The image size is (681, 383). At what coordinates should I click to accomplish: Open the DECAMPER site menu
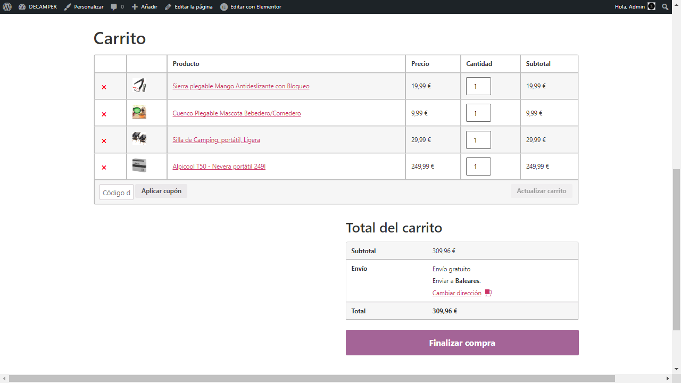pos(38,7)
